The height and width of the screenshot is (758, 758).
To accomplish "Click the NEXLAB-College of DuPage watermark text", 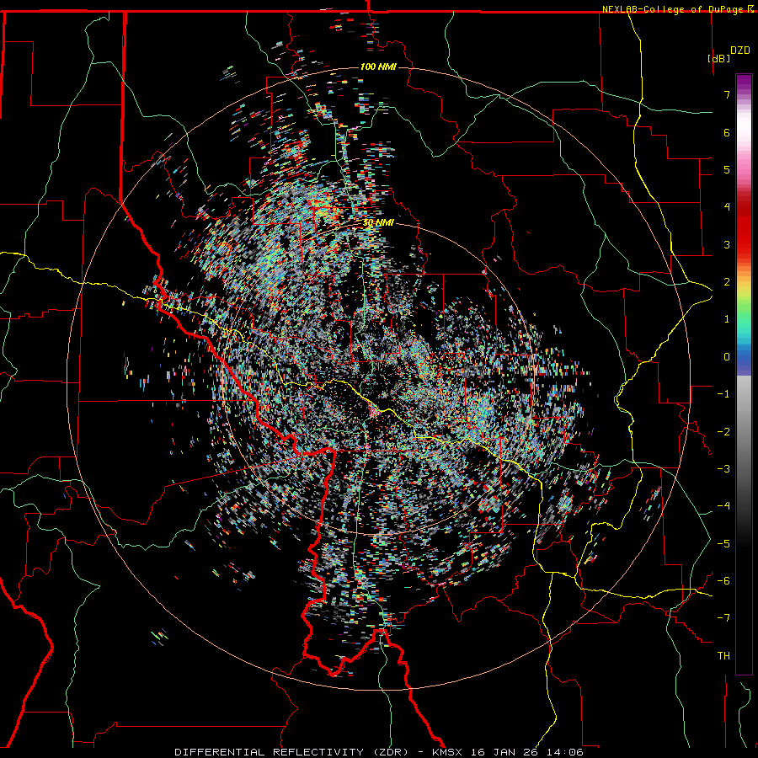I will pyautogui.click(x=678, y=9).
